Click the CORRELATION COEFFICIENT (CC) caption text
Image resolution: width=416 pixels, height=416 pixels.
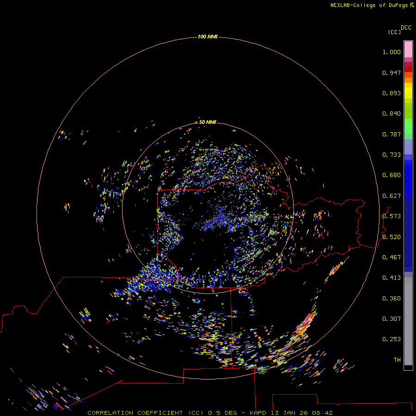point(146,413)
